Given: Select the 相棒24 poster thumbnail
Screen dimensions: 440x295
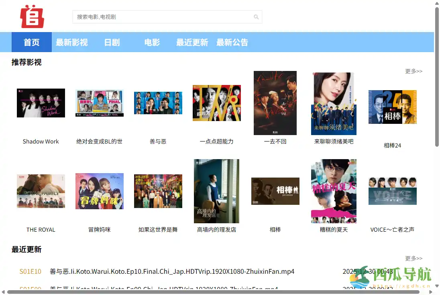Looking at the screenshot, I should pos(392,107).
